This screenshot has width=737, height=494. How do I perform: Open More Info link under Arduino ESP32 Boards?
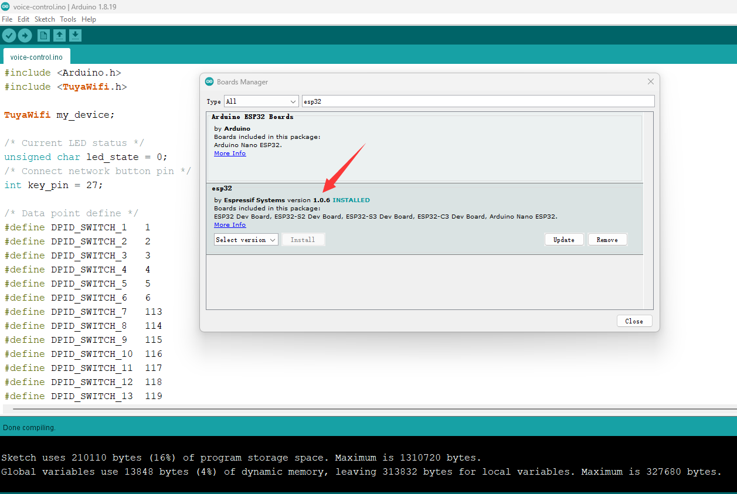(x=230, y=154)
